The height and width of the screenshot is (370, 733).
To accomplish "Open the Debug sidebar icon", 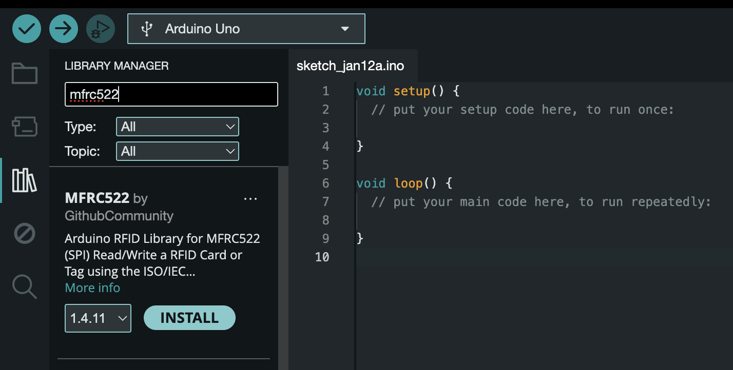I will point(25,234).
